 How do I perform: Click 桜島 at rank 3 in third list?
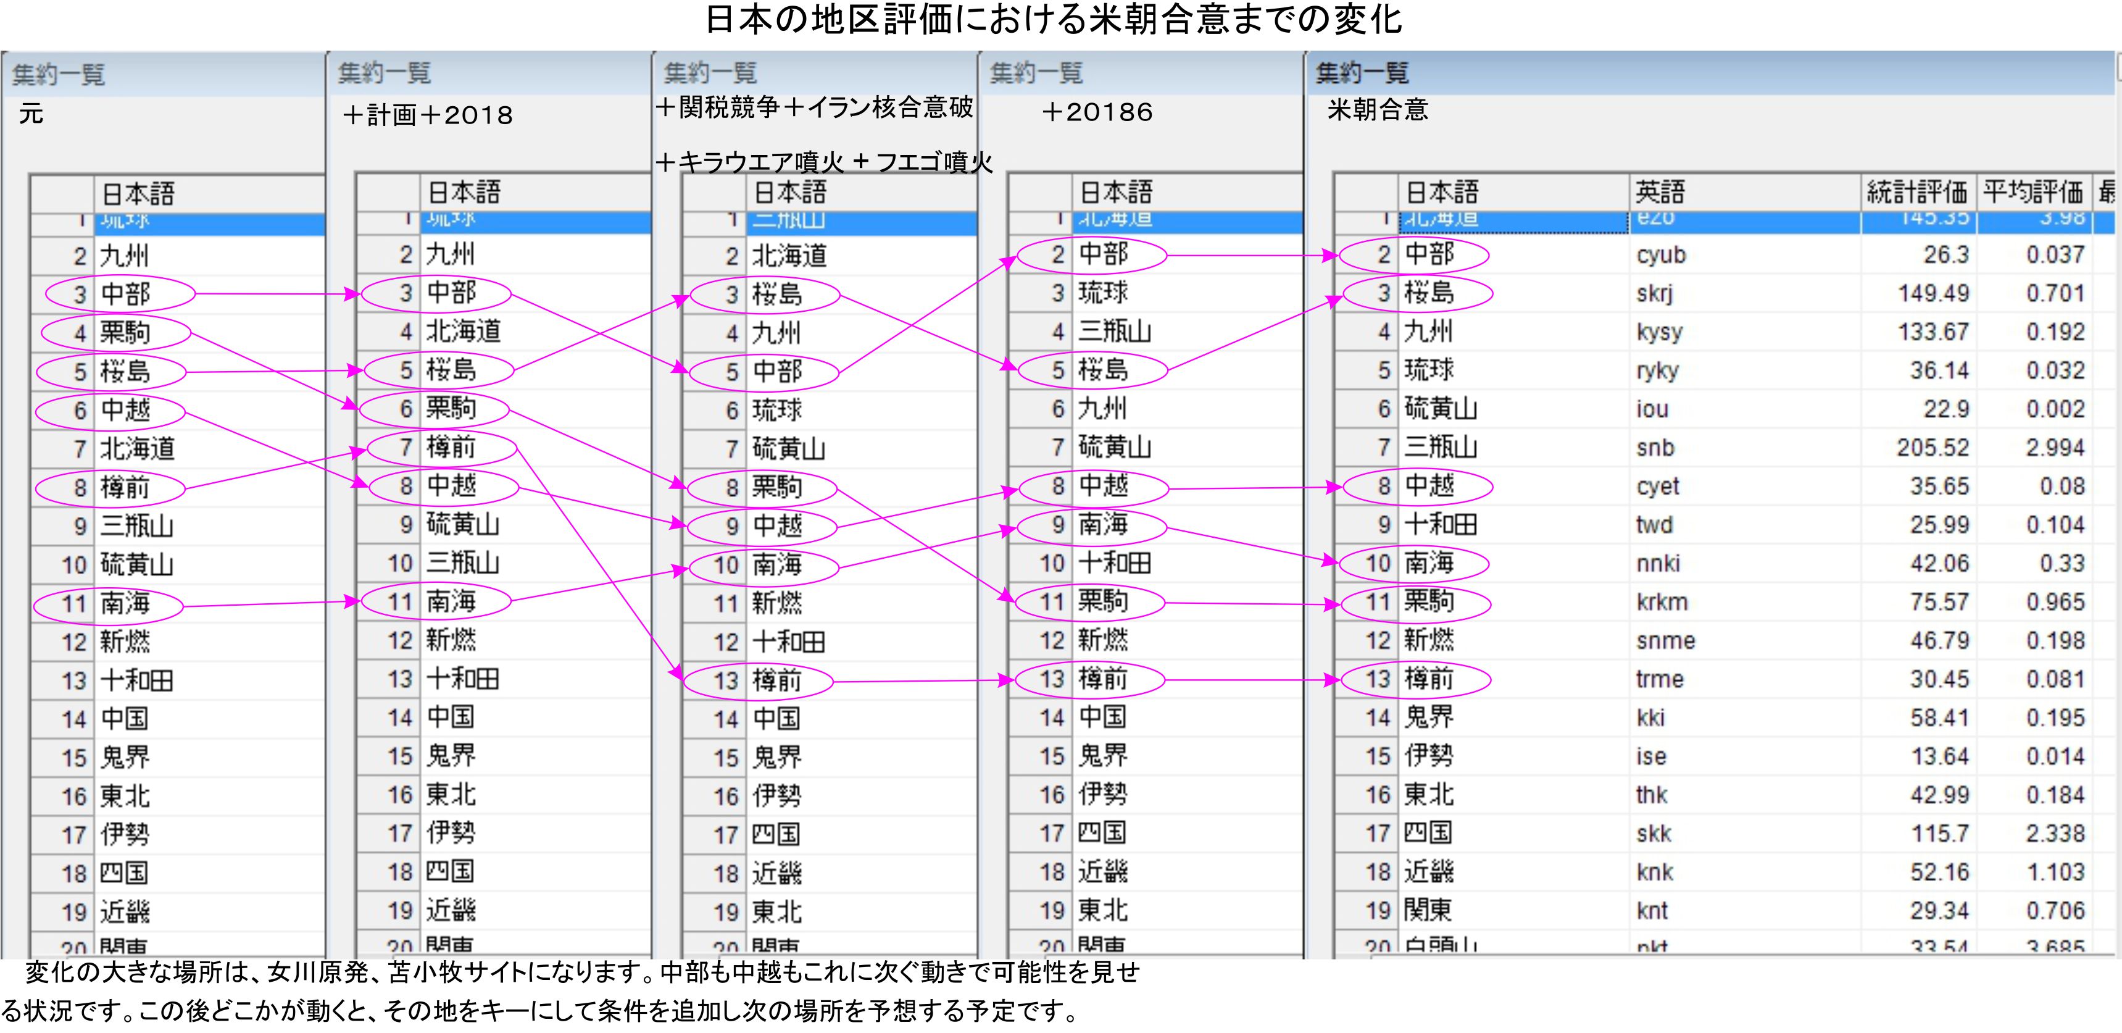tap(776, 294)
